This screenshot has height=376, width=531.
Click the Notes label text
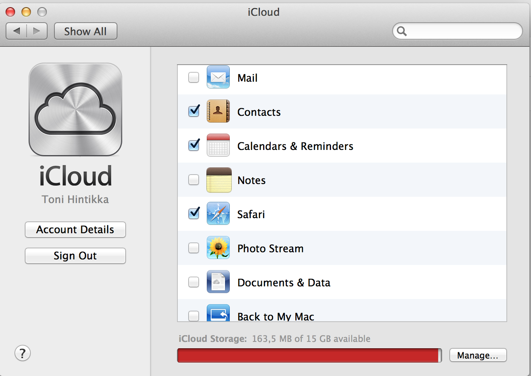251,180
